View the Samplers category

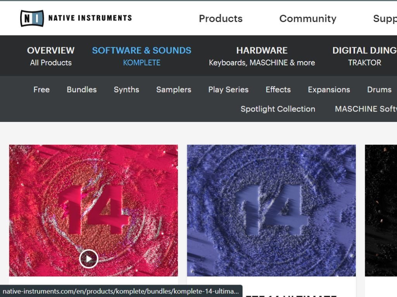tap(174, 89)
